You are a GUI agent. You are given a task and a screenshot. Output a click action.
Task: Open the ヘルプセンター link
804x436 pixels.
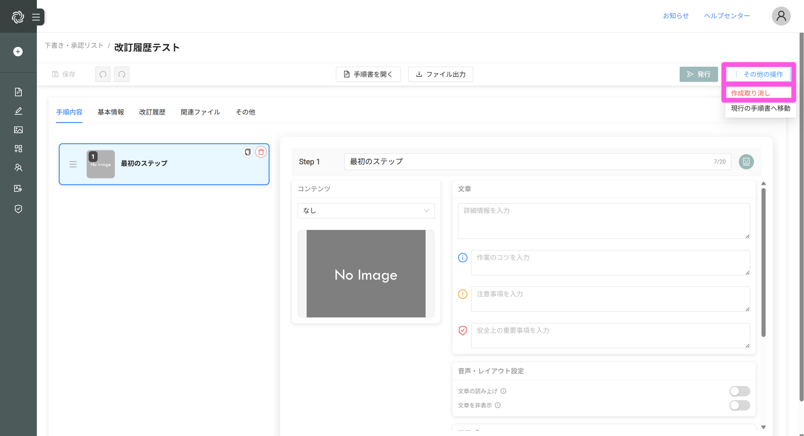point(727,16)
